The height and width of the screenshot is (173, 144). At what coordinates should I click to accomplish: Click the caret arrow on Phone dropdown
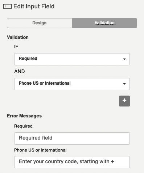(x=124, y=84)
